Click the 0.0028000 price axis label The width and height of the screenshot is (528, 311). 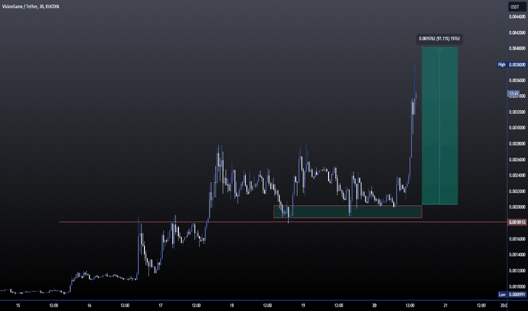517,144
